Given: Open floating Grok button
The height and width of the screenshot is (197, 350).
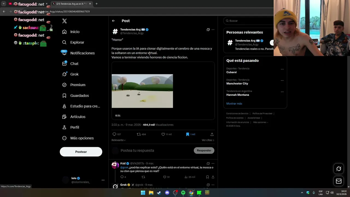Looking at the screenshot, I should coord(339,169).
